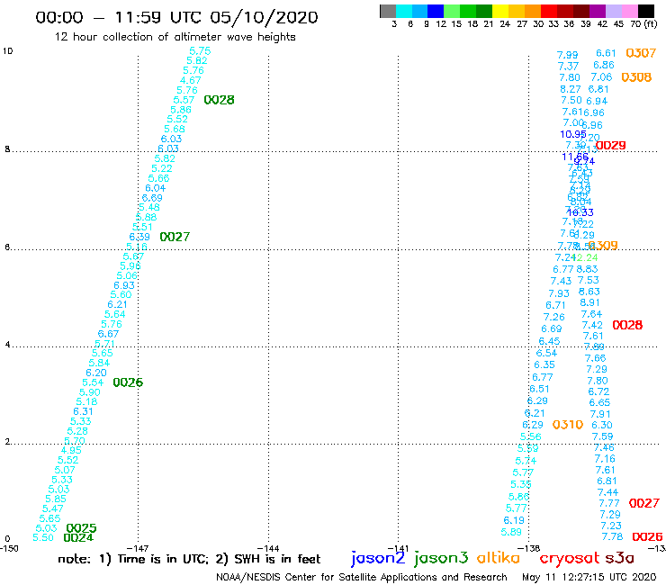Select the 8.27 wave height value

tap(571, 89)
